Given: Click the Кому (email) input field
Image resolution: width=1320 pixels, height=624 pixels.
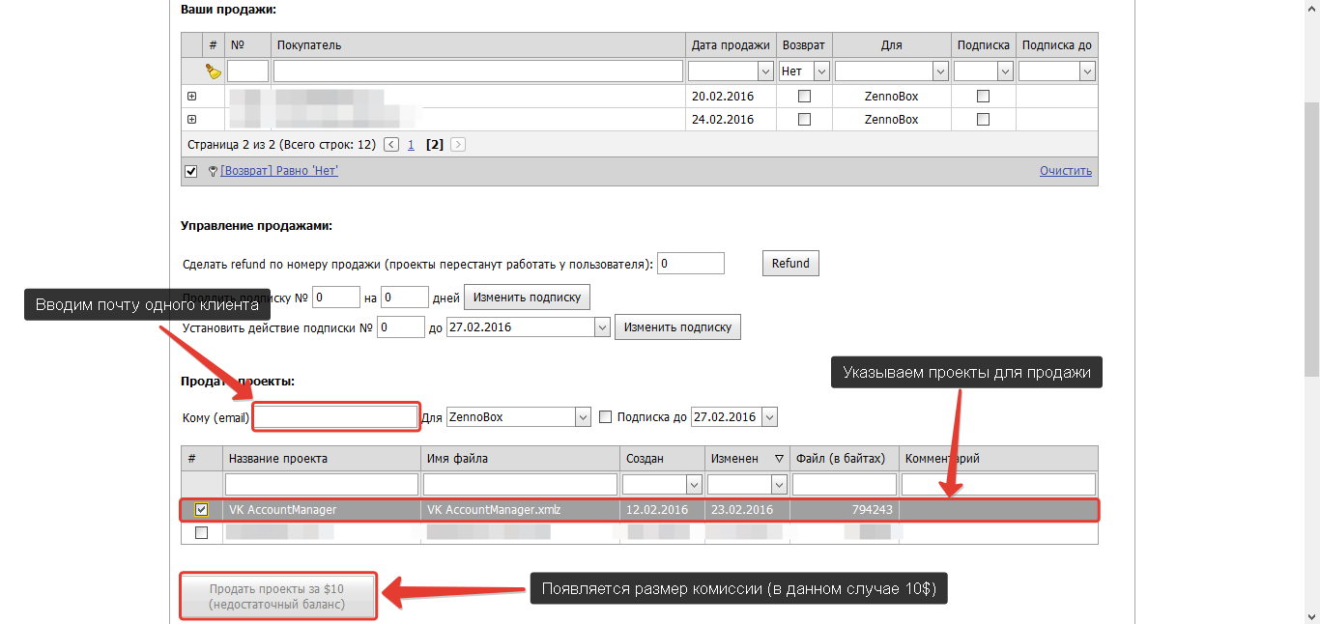Looking at the screenshot, I should 335,417.
